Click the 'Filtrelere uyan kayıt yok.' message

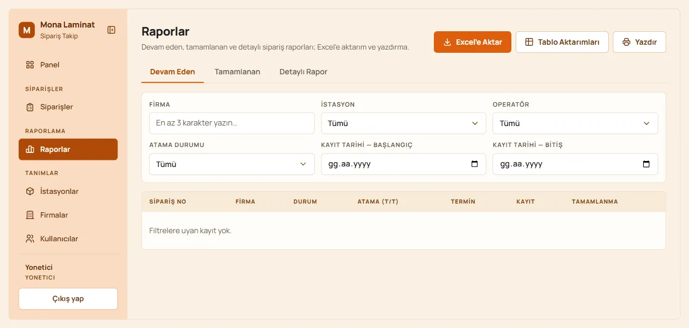pyautogui.click(x=190, y=231)
